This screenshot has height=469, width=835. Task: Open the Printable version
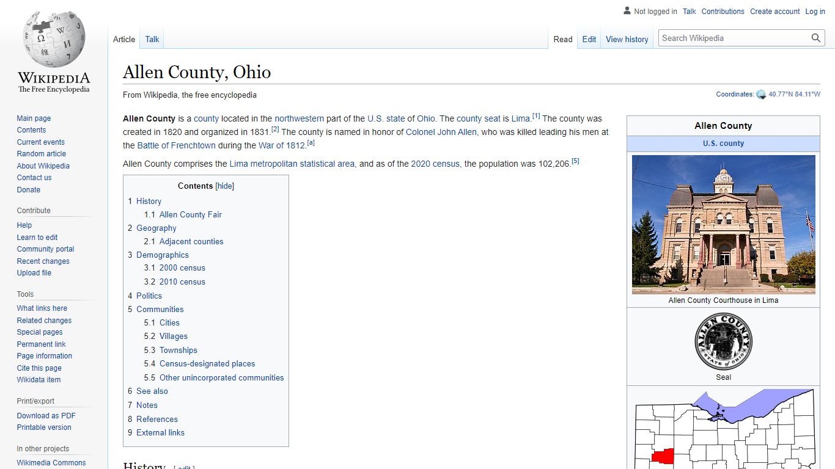[x=44, y=427]
